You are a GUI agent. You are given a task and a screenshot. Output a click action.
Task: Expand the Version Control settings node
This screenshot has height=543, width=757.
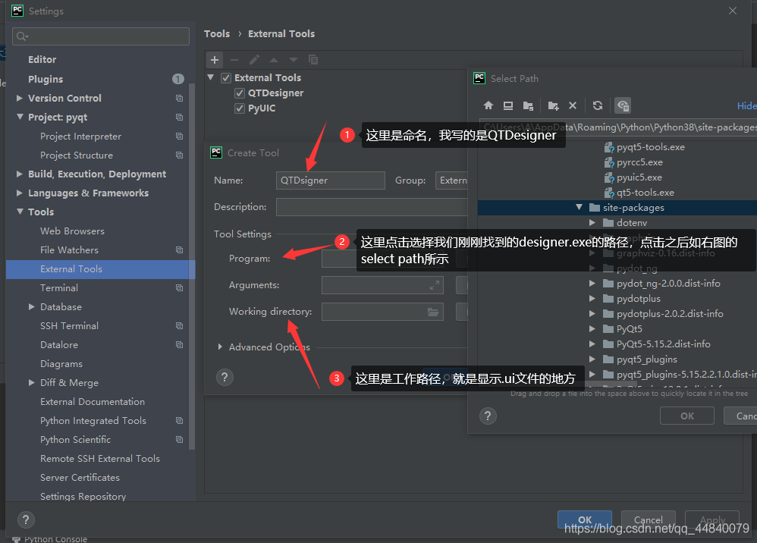click(x=20, y=98)
